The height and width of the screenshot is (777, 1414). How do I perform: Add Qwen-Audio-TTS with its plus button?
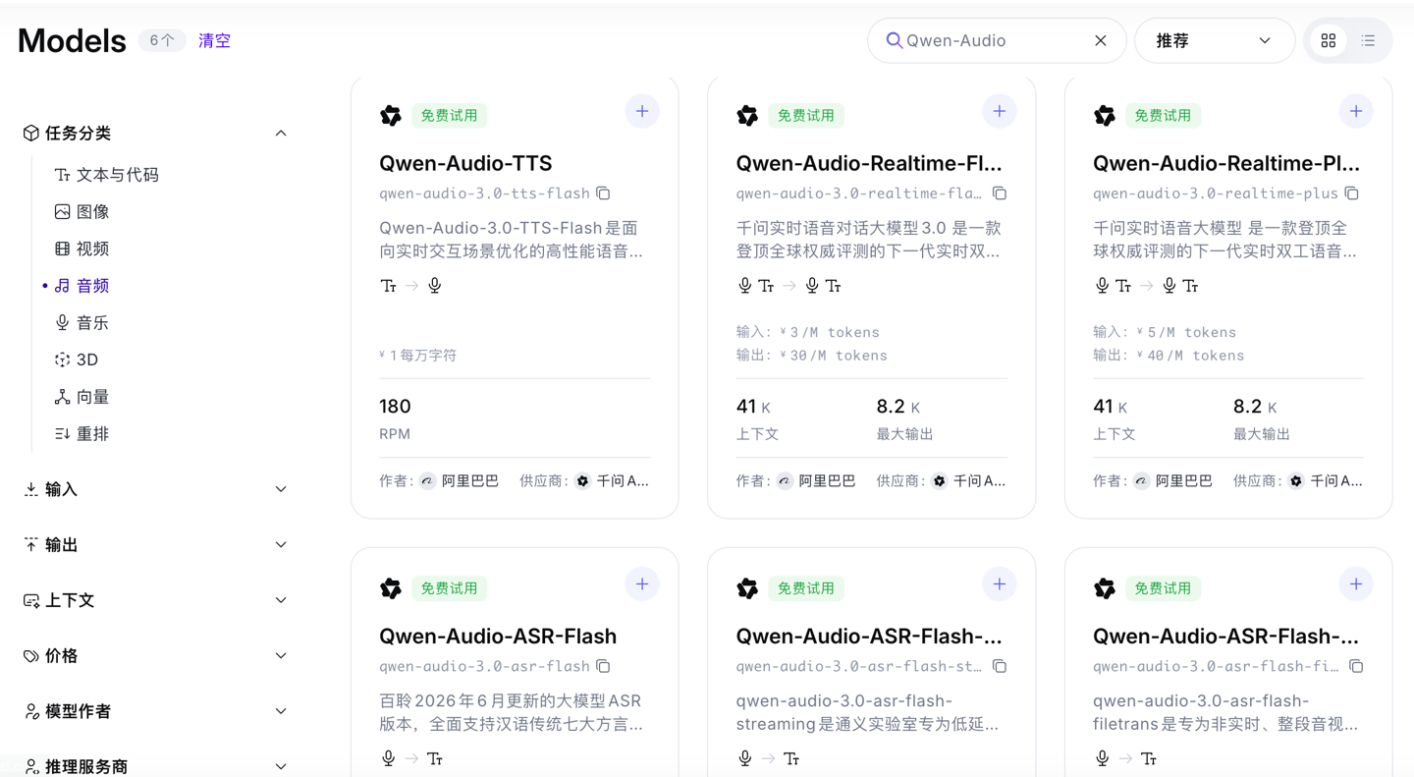pos(642,111)
